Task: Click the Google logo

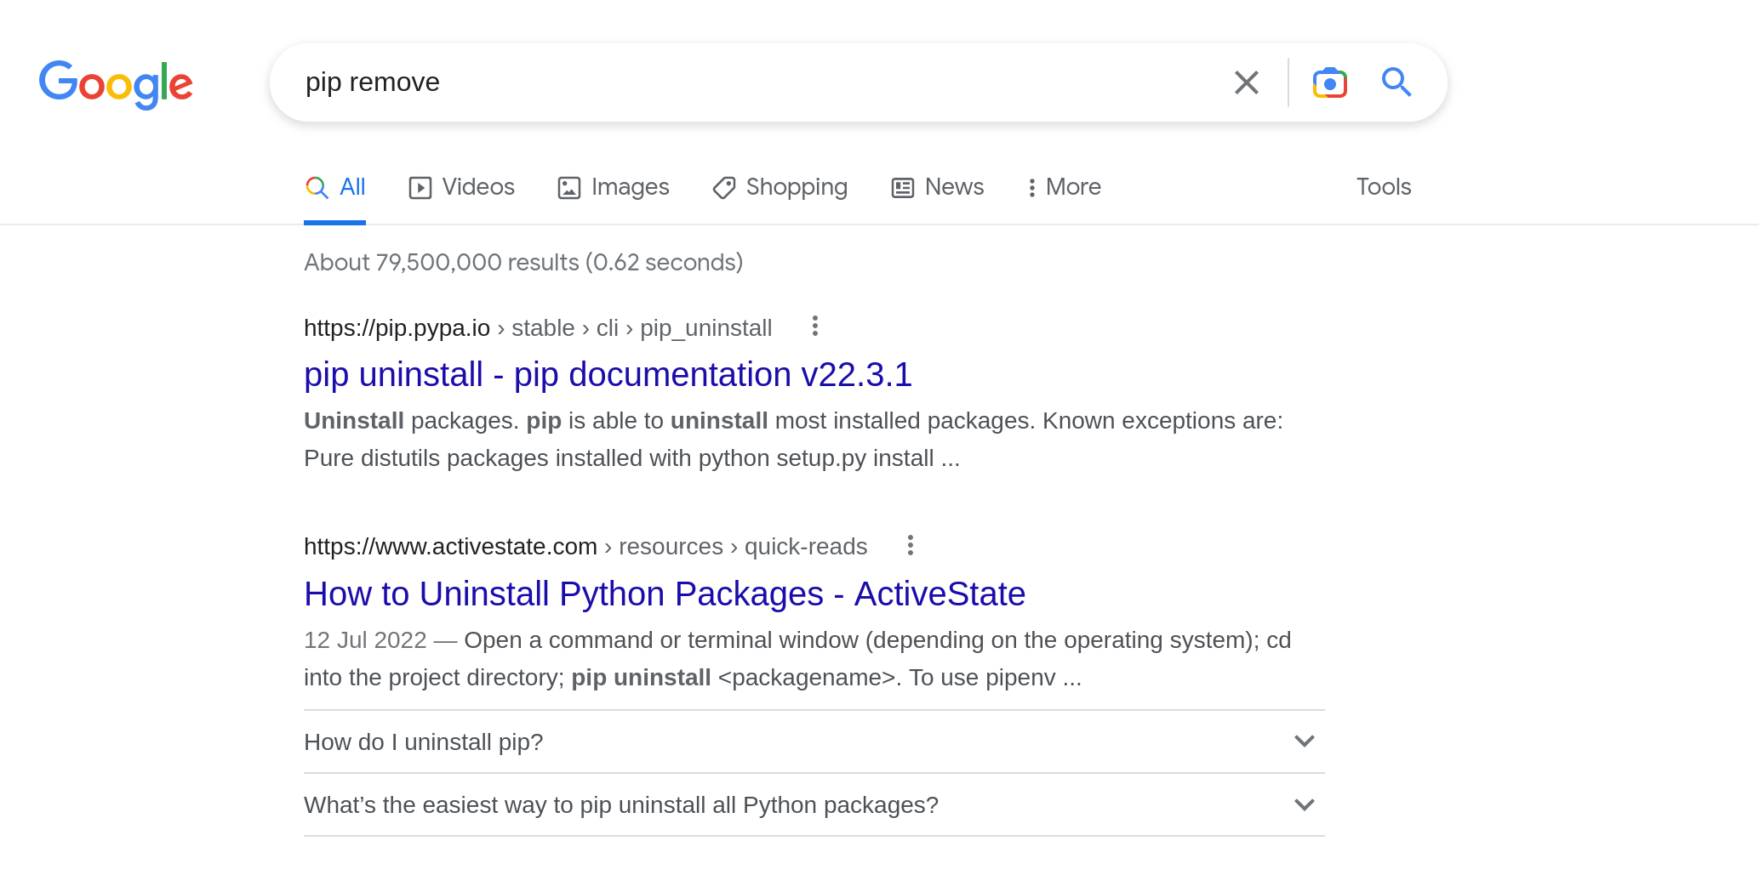Action: pos(116,83)
